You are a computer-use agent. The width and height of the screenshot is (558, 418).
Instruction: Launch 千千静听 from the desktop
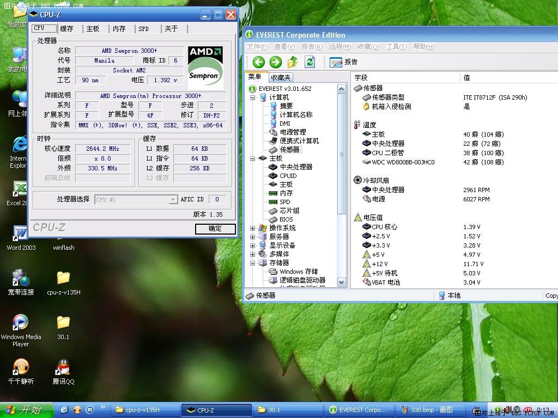point(21,372)
